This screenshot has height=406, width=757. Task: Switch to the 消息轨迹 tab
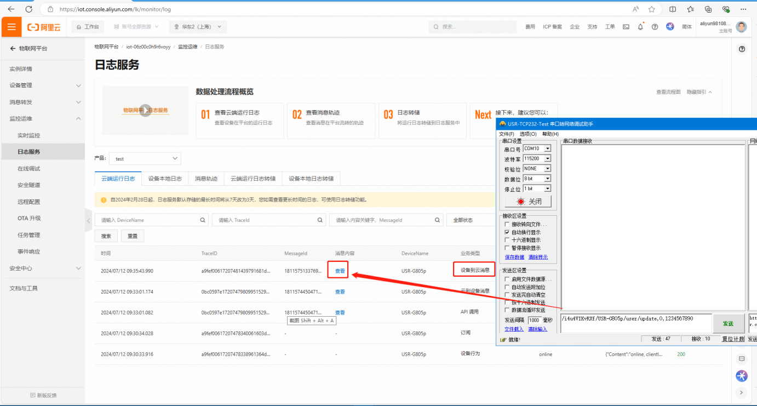[x=206, y=179]
